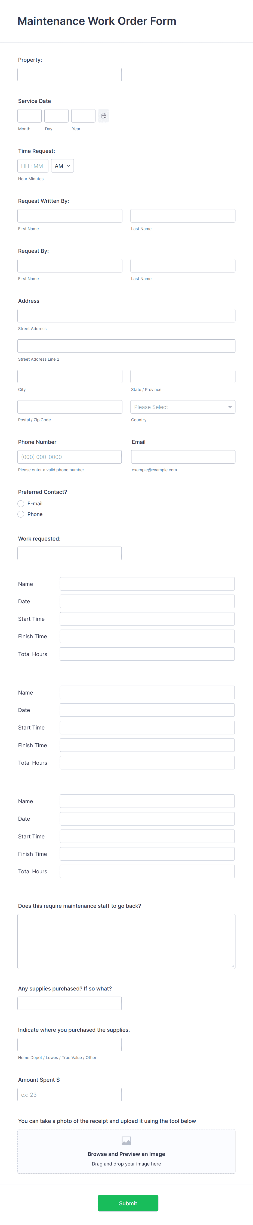
Task: Select E-mail as preferred contact
Action: click(21, 504)
